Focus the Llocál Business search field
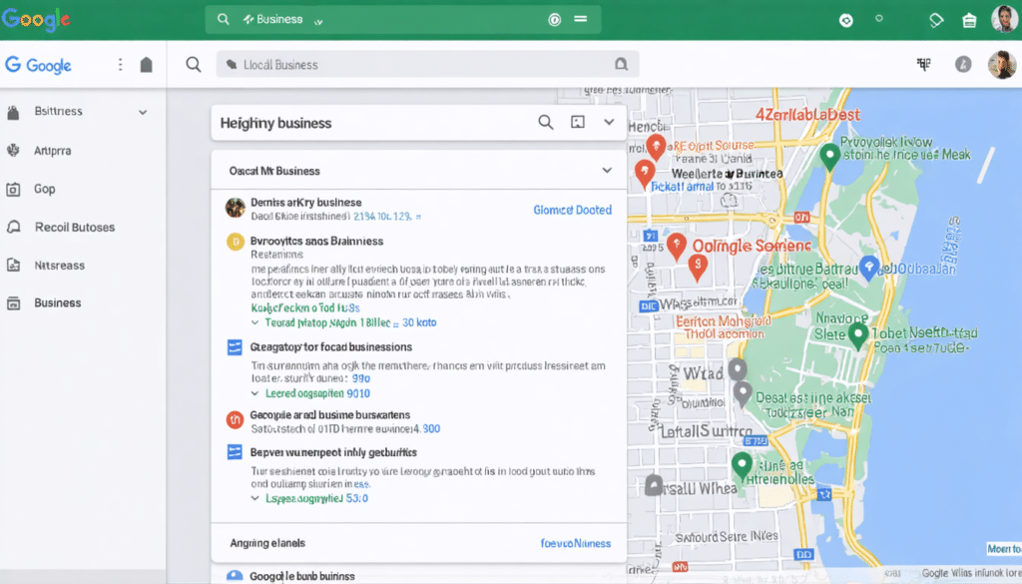Image resolution: width=1022 pixels, height=584 pixels. click(x=427, y=64)
